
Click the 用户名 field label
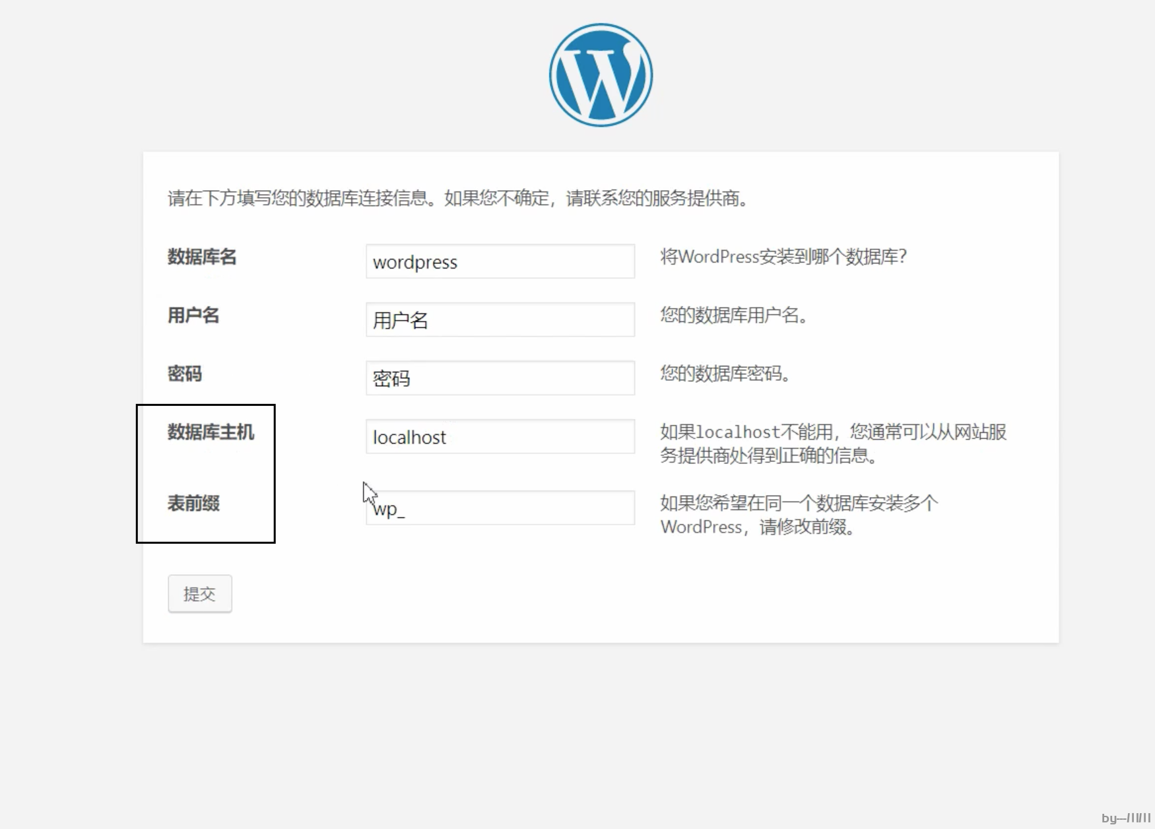click(193, 315)
